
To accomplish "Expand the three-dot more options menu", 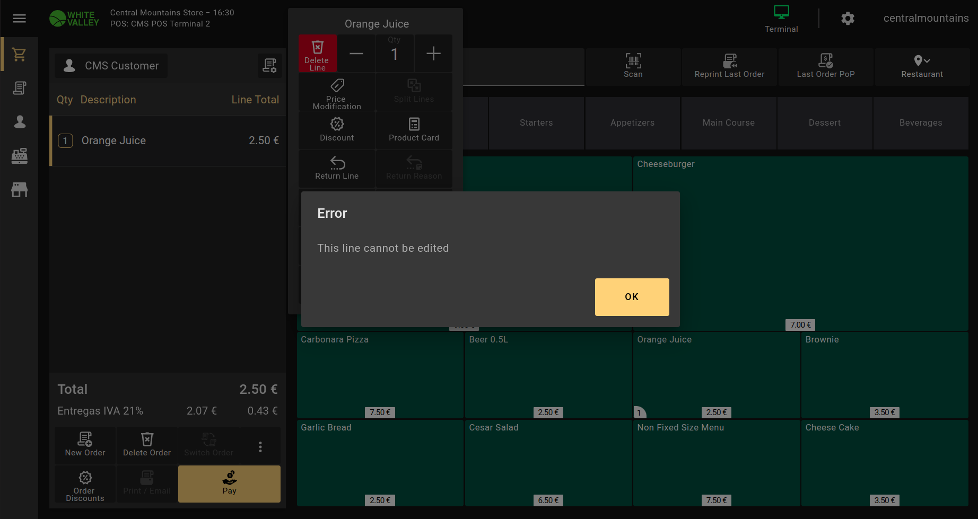I will tap(260, 446).
